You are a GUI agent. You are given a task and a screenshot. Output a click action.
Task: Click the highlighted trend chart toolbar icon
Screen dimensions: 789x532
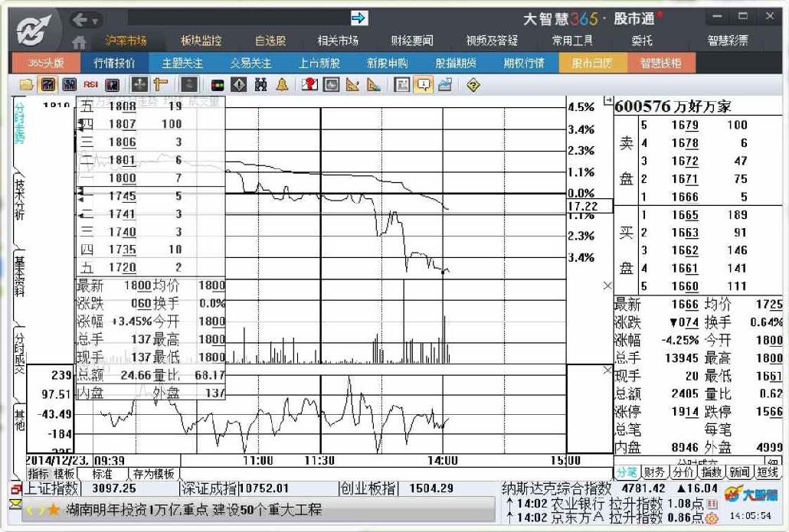point(47,84)
